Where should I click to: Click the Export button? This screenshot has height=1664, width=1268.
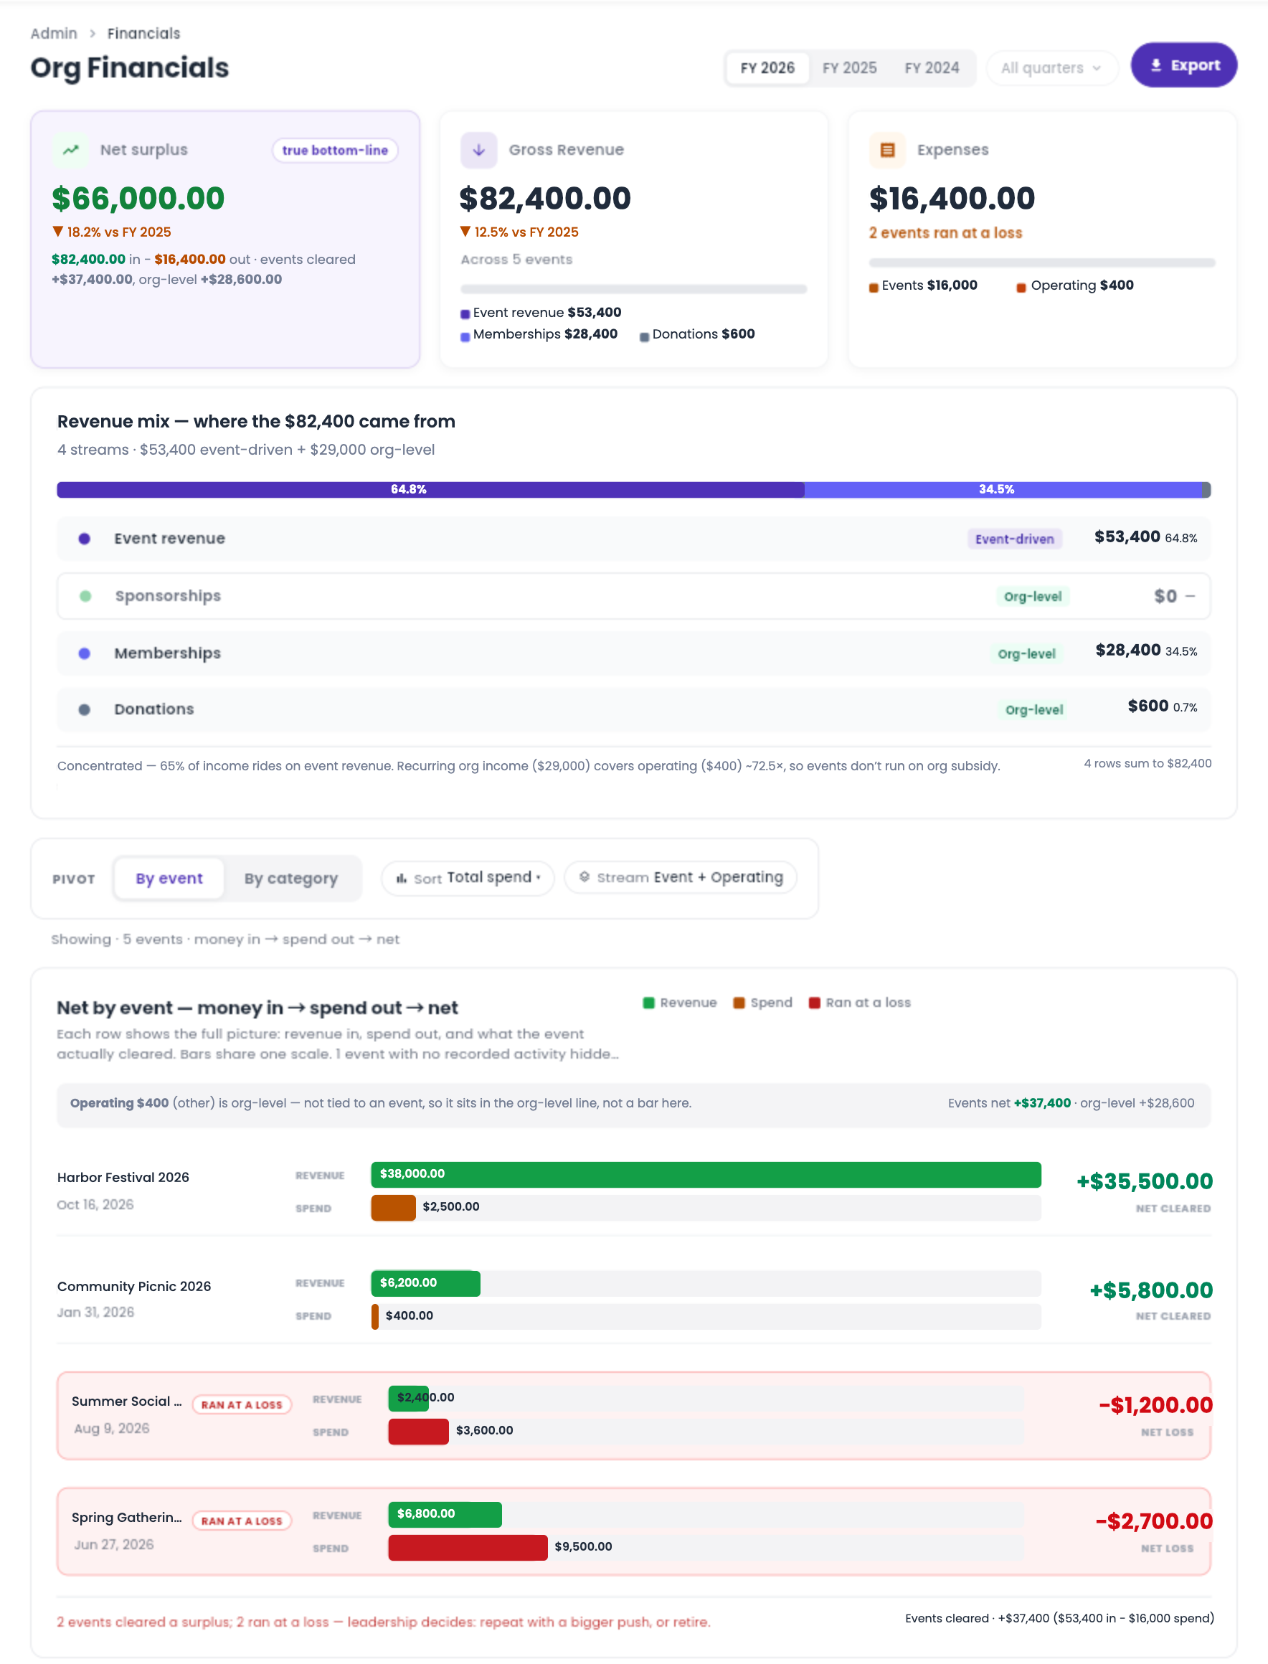point(1183,65)
